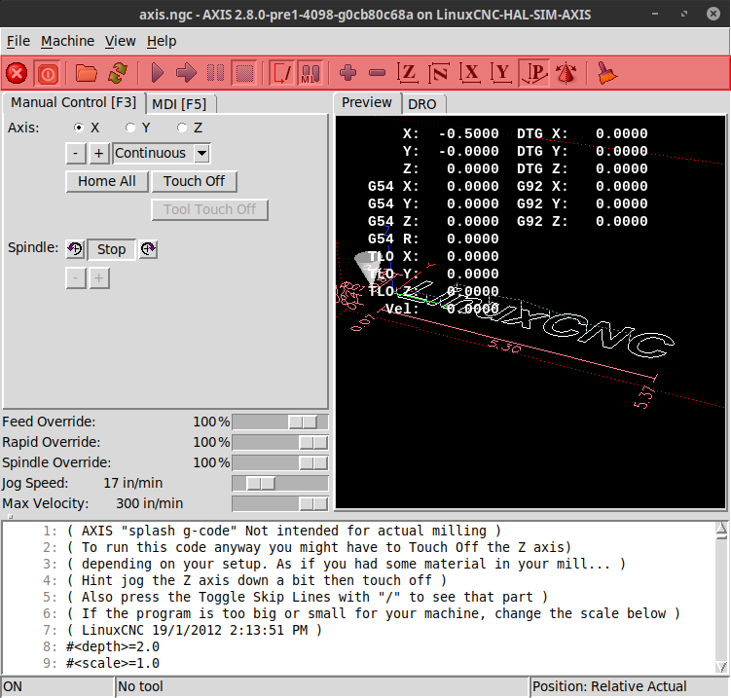This screenshot has height=698, width=731.
Task: Open Machine menu
Action: click(x=67, y=42)
